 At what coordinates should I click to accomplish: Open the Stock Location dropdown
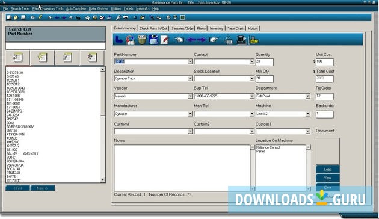[252, 79]
